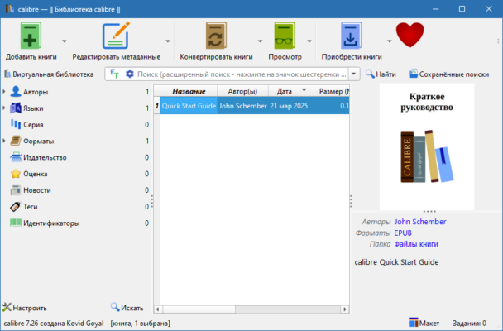The height and width of the screenshot is (331, 503).
Task: Open the search history dropdown arrow
Action: 353,74
